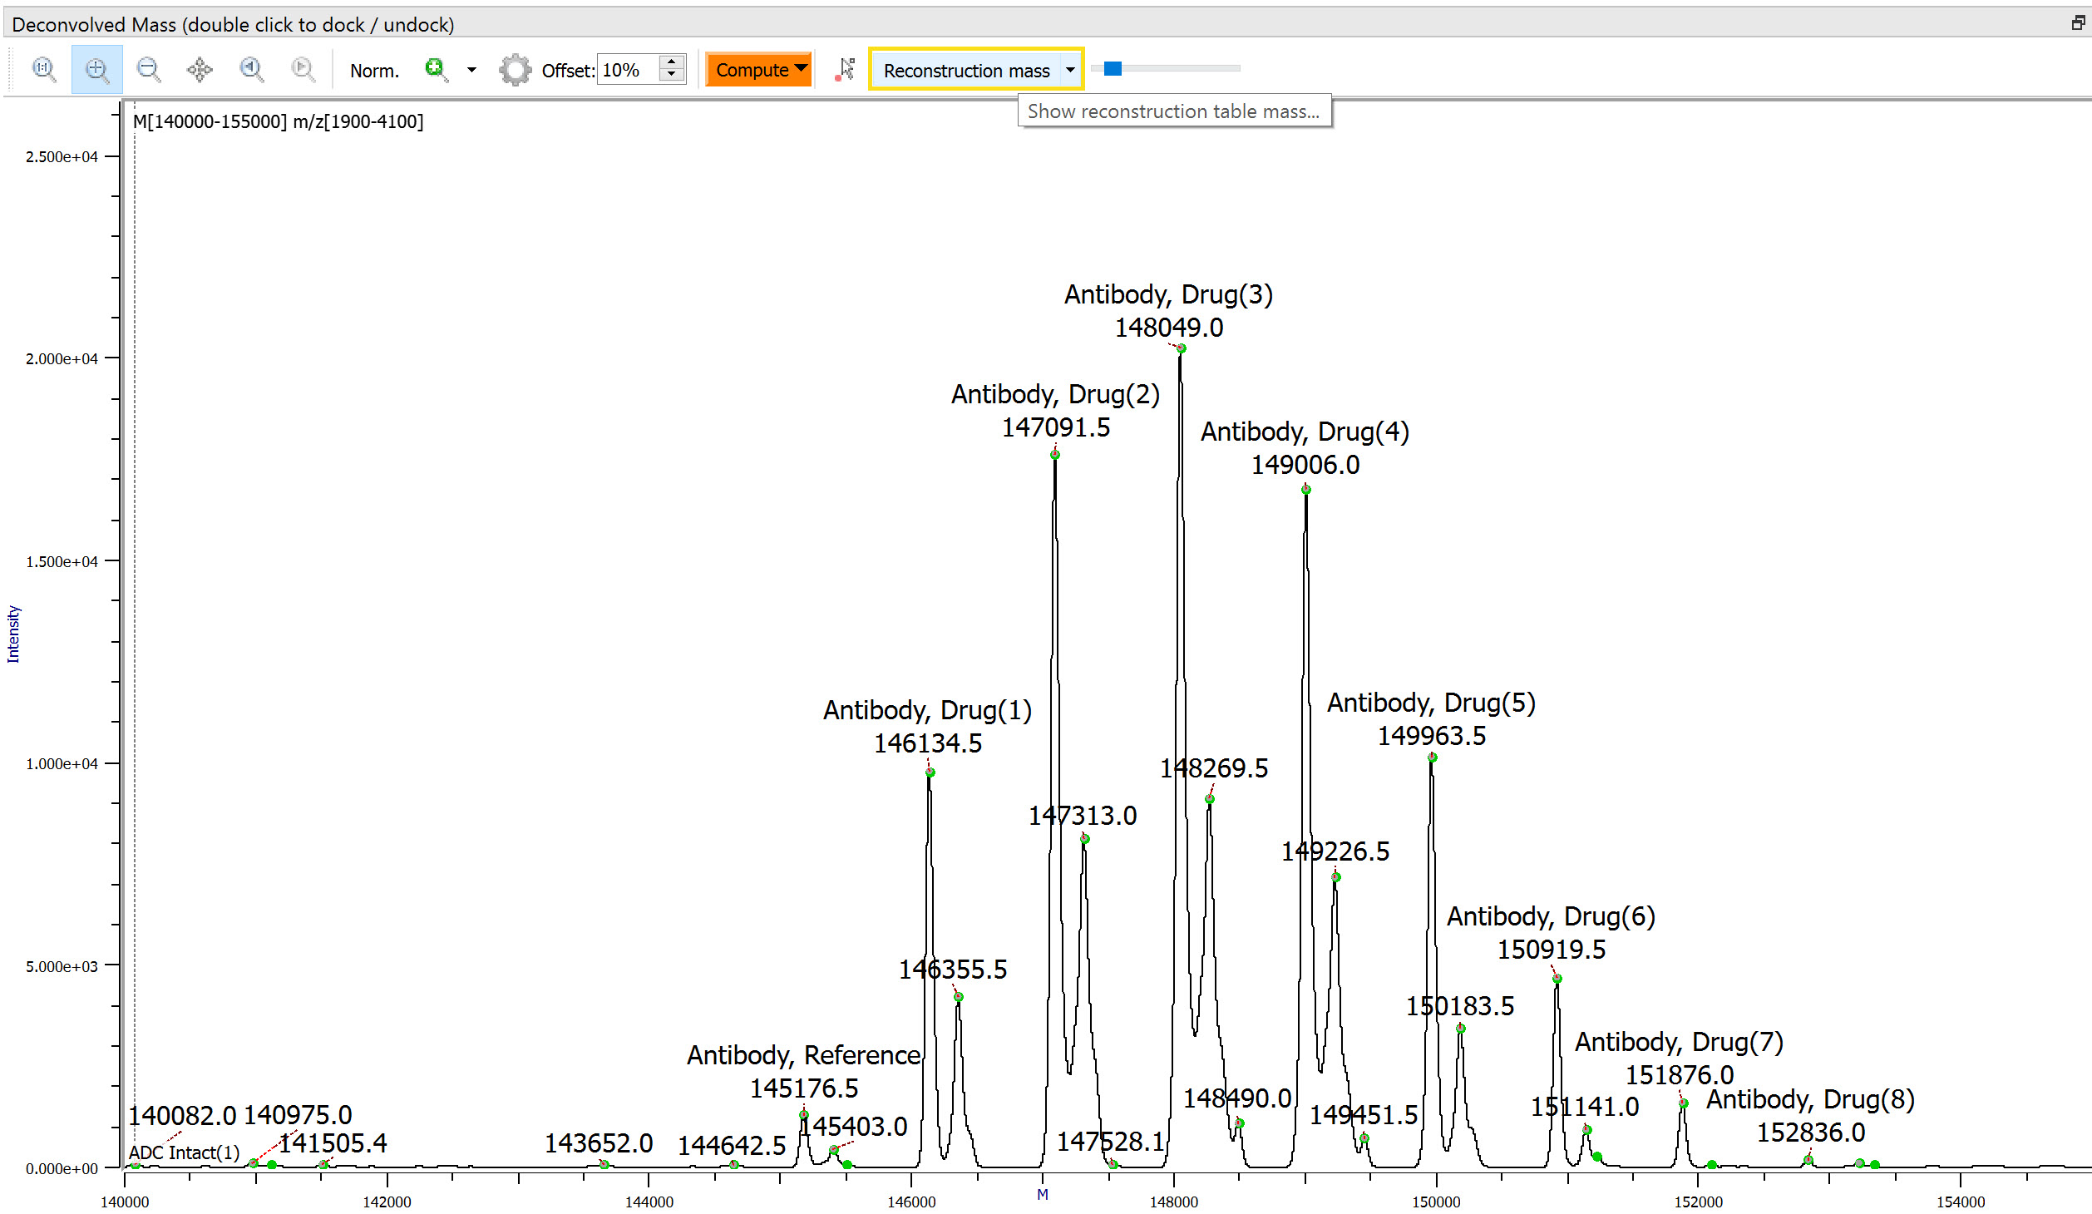Reset zoom with the 1:1 magnifier
This screenshot has width=2092, height=1214.
point(44,70)
